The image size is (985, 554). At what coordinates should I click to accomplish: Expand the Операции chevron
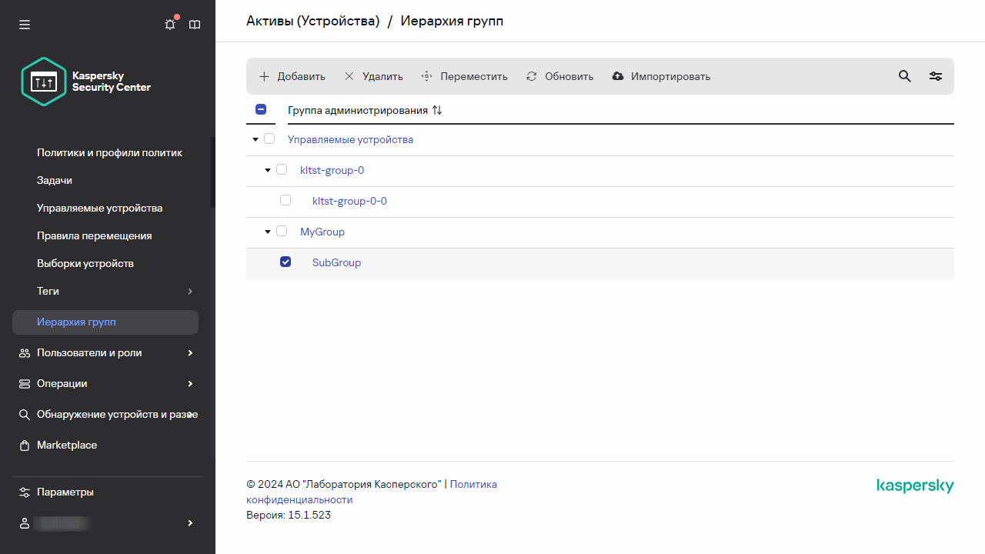coord(190,384)
